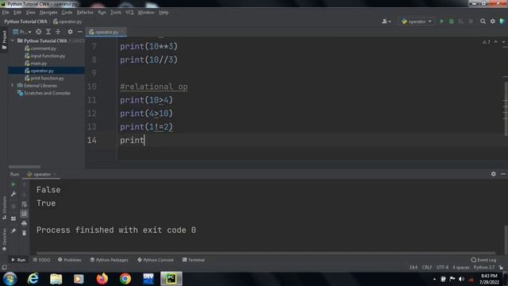Screen dimensions: 508x286
Task: Open Run panel settings gear
Action: click(x=493, y=174)
